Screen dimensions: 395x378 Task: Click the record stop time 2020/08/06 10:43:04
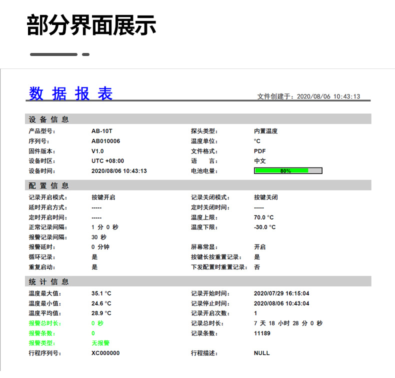(281, 303)
